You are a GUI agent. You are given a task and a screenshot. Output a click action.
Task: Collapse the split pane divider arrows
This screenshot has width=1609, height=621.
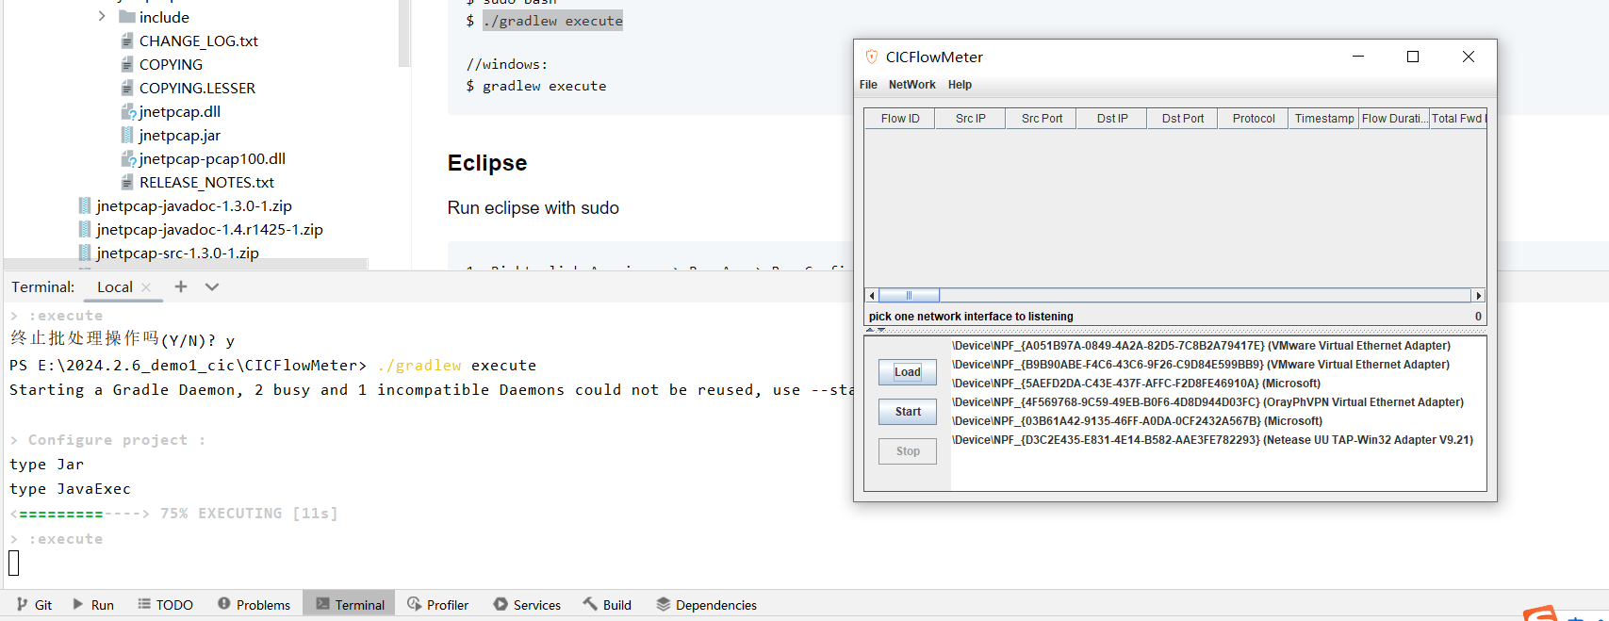point(876,331)
